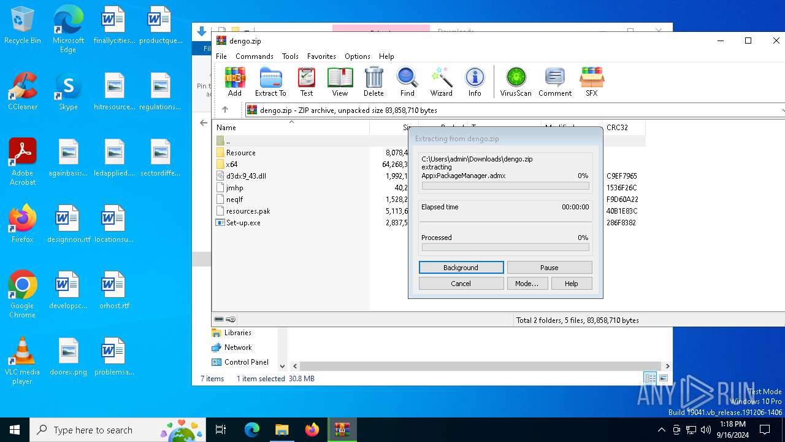Click the taskbar search box

coord(119,430)
